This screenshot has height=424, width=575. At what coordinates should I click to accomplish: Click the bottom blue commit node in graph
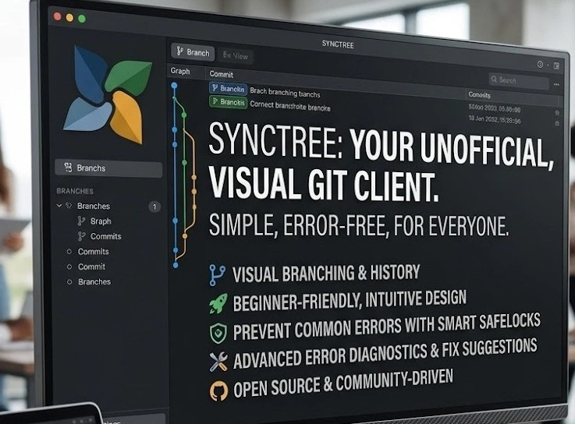tap(176, 264)
